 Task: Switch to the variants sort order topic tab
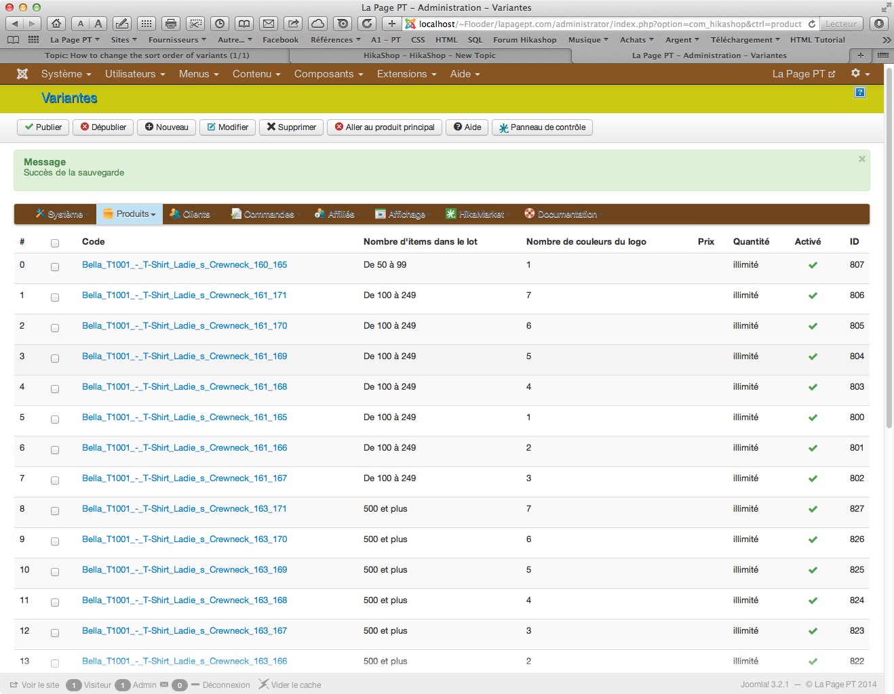click(147, 56)
